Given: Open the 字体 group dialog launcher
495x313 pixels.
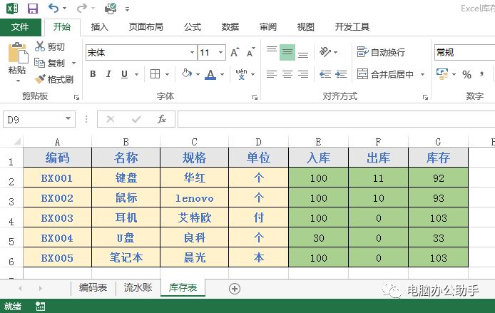Looking at the screenshot, I should point(255,98).
